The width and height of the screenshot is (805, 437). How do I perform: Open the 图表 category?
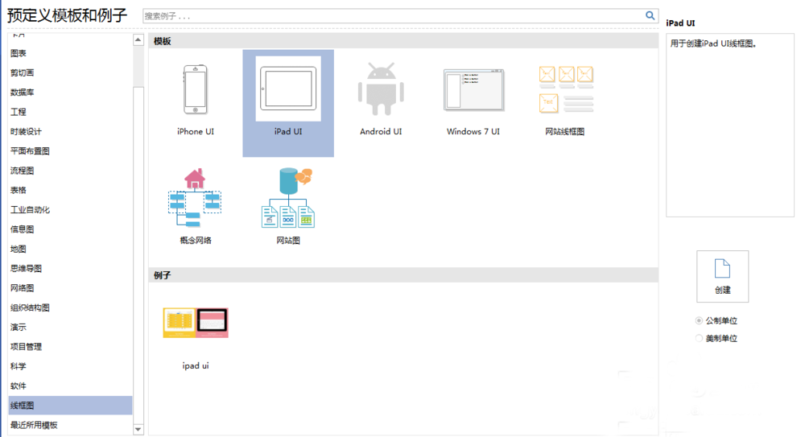[x=70, y=53]
